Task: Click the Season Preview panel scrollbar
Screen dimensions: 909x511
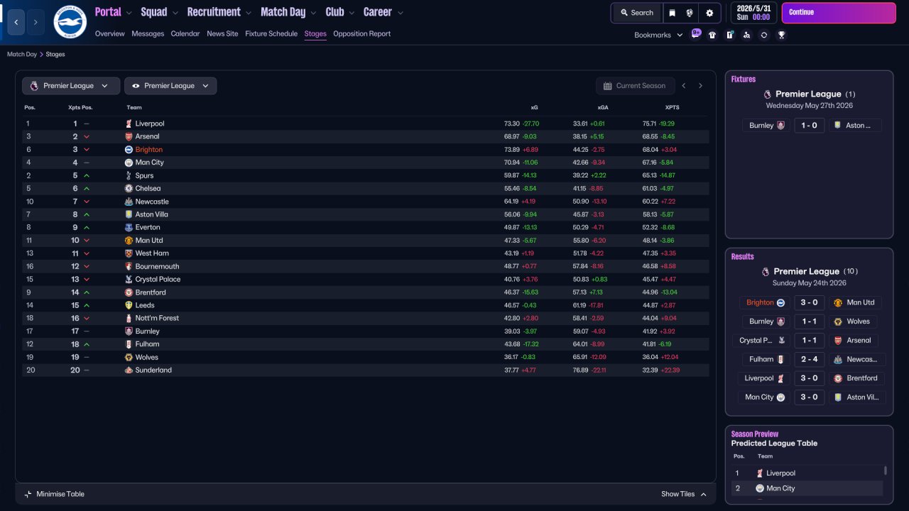Action: (x=885, y=471)
